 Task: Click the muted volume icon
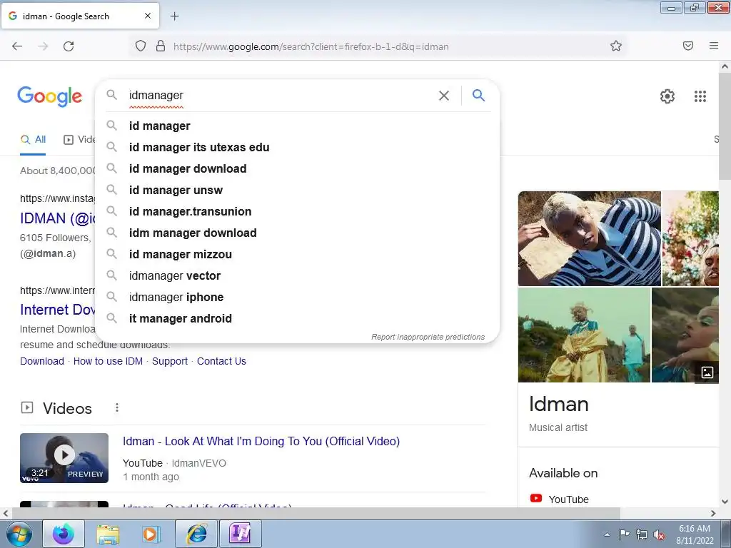click(659, 534)
